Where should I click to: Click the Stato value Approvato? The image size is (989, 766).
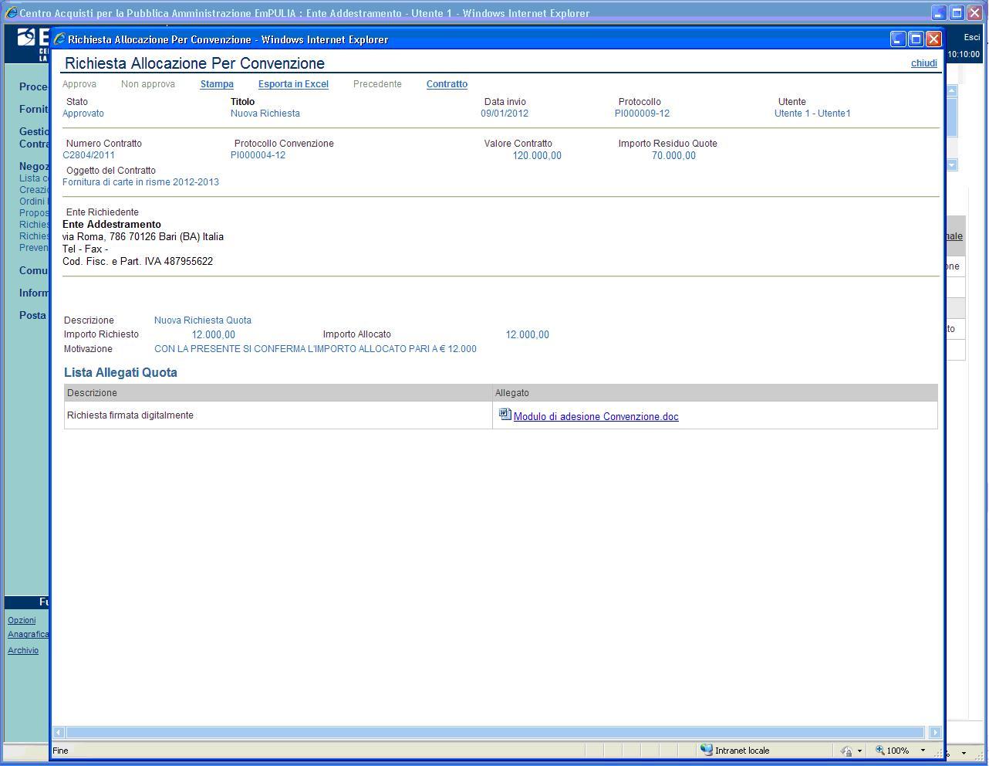(x=83, y=114)
